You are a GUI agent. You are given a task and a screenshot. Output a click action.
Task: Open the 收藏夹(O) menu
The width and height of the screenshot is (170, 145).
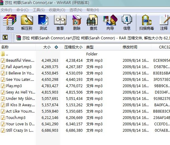(57, 10)
